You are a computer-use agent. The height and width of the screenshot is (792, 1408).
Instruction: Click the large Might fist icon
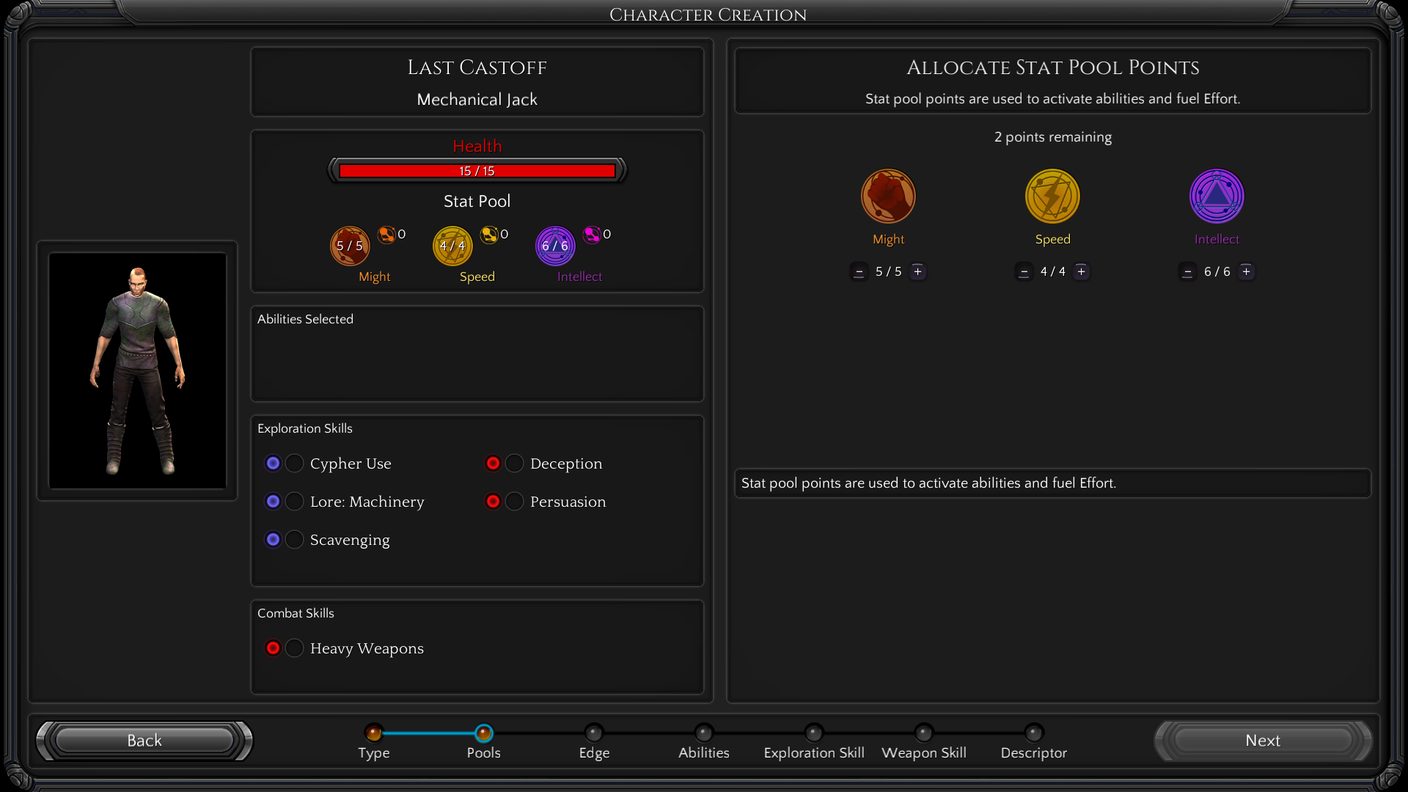tap(888, 197)
